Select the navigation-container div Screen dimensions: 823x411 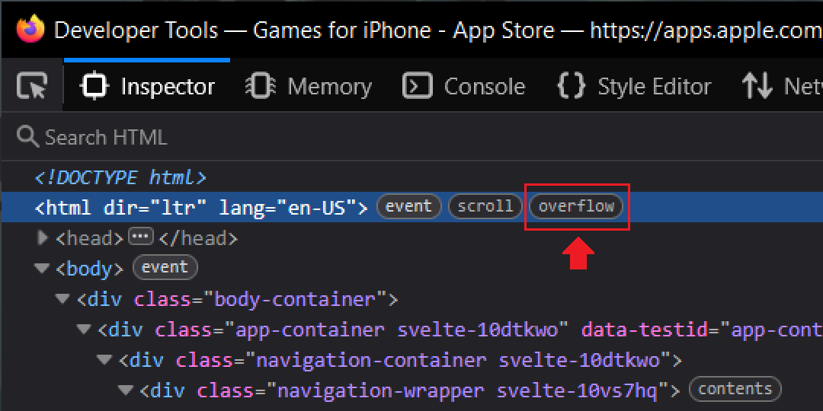[x=400, y=360]
